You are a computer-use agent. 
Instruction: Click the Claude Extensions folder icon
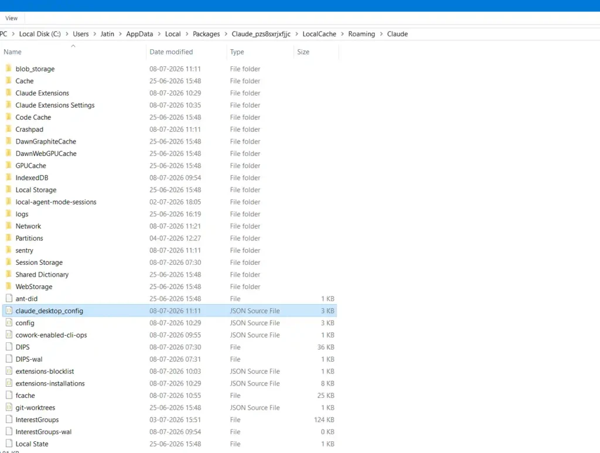coord(9,93)
